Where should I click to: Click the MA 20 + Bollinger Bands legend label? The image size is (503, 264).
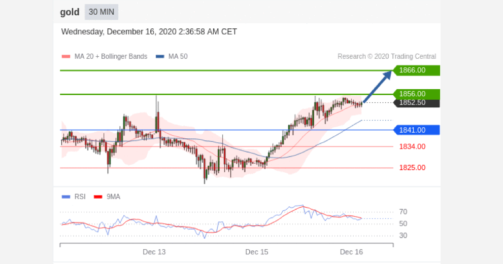(x=111, y=56)
